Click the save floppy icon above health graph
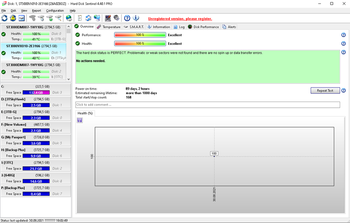The image size is (350, 223). tap(80, 120)
